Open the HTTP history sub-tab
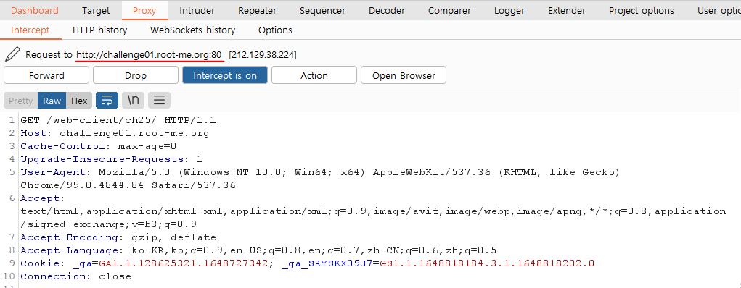This screenshot has height=288, width=741. coord(99,30)
